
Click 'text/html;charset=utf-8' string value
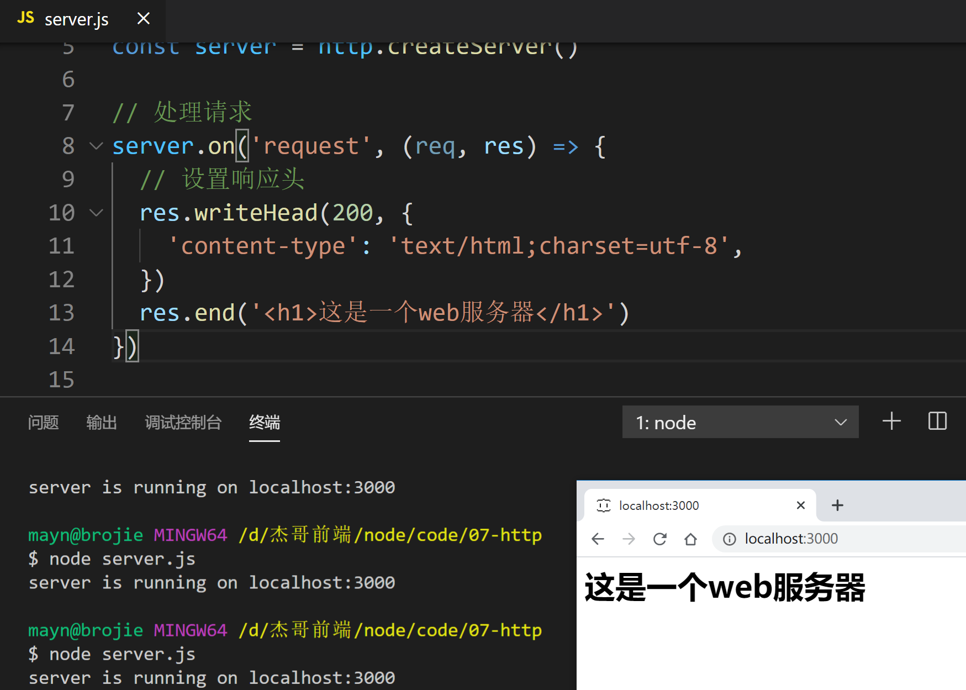[559, 246]
